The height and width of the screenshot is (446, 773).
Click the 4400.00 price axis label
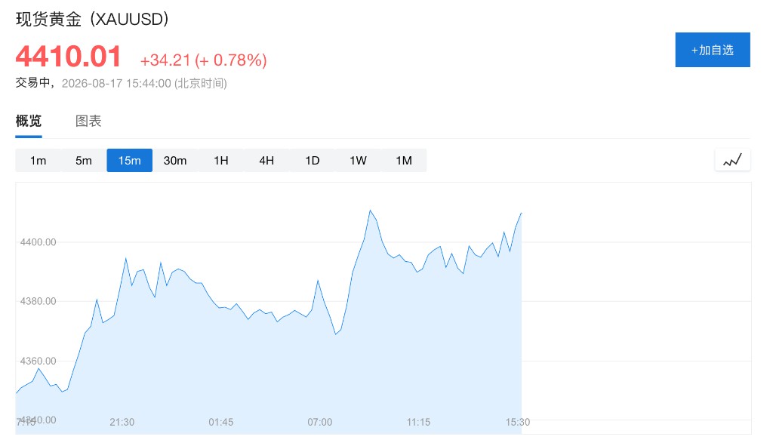tap(38, 242)
